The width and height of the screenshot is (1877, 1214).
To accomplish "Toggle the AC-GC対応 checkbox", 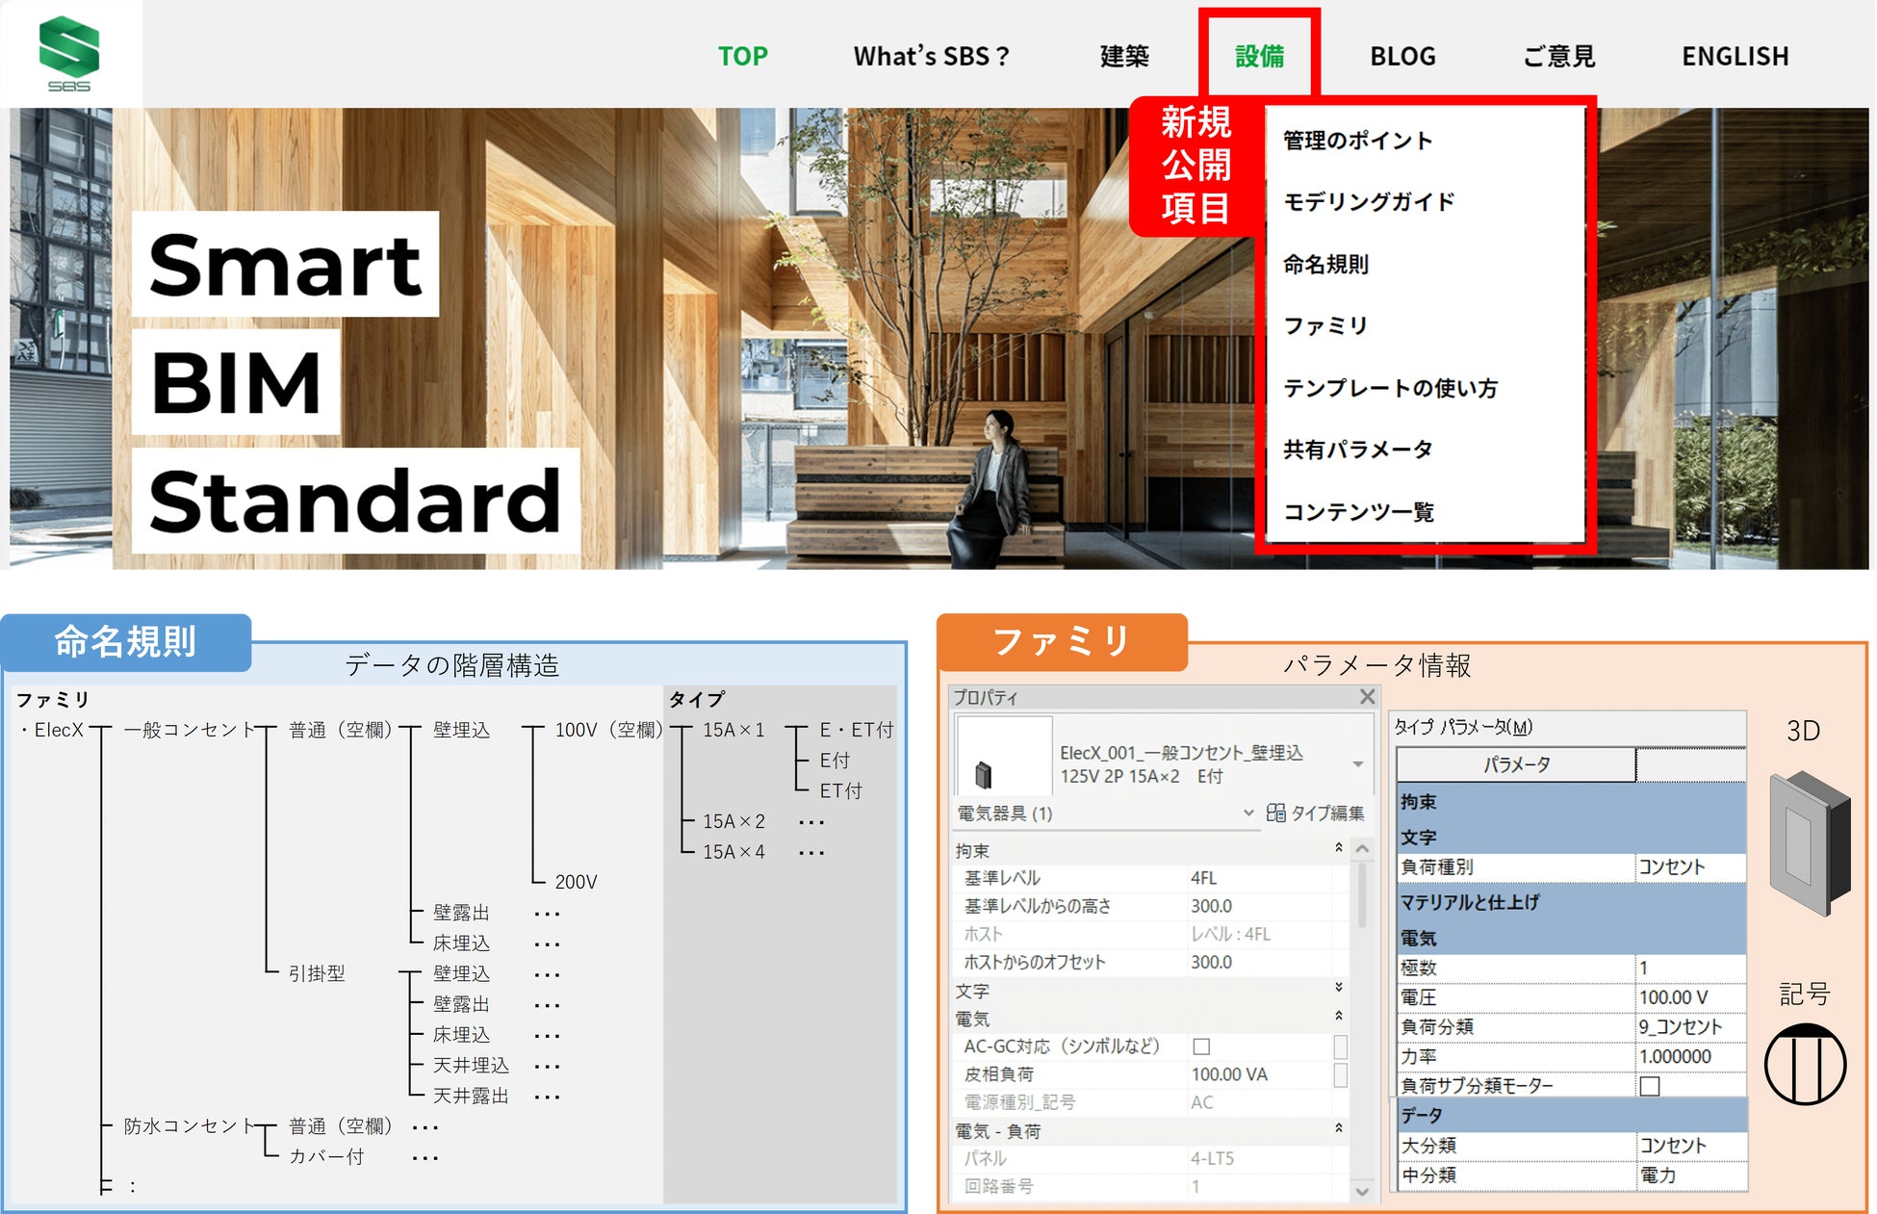I will [1201, 1046].
